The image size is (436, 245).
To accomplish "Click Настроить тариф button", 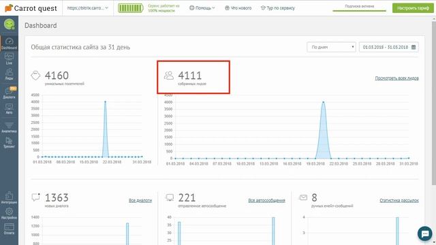I will pos(413,8).
